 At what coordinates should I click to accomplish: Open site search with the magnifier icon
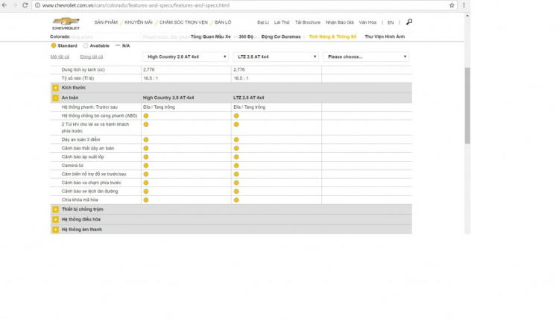point(409,22)
